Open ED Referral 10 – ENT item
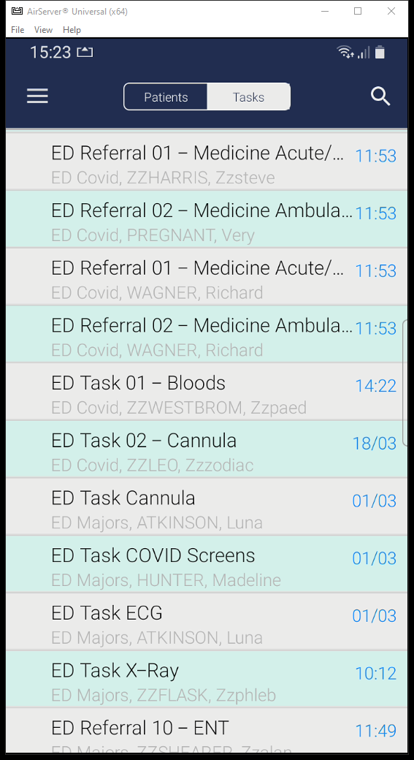This screenshot has height=760, width=414. tap(207, 731)
